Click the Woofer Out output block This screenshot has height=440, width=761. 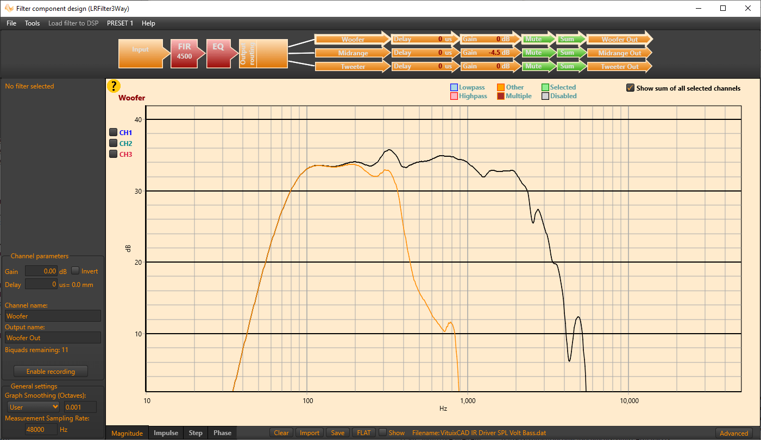click(x=620, y=39)
